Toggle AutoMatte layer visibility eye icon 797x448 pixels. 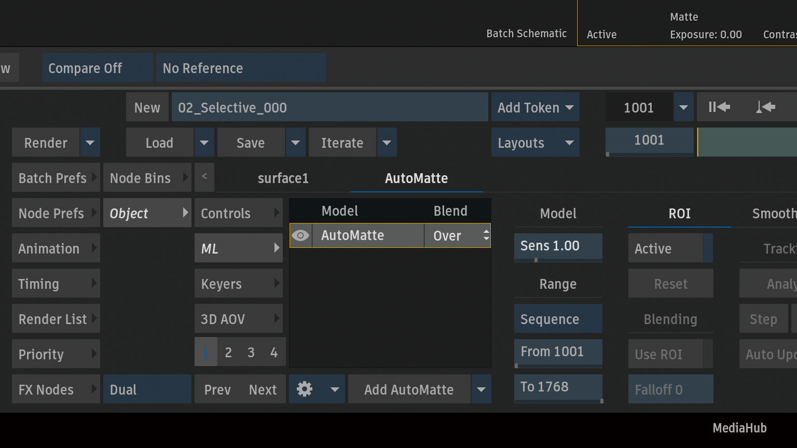300,235
